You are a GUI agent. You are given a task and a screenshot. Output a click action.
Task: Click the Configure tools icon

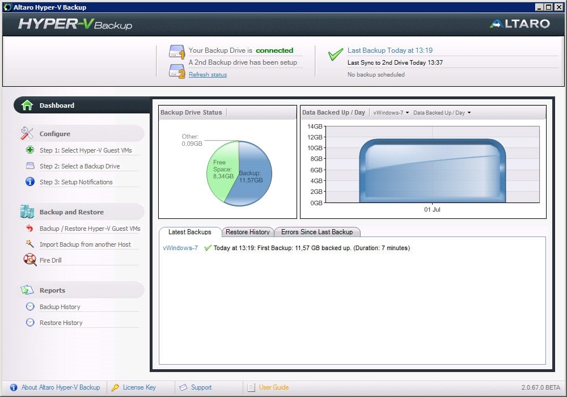pyautogui.click(x=27, y=133)
